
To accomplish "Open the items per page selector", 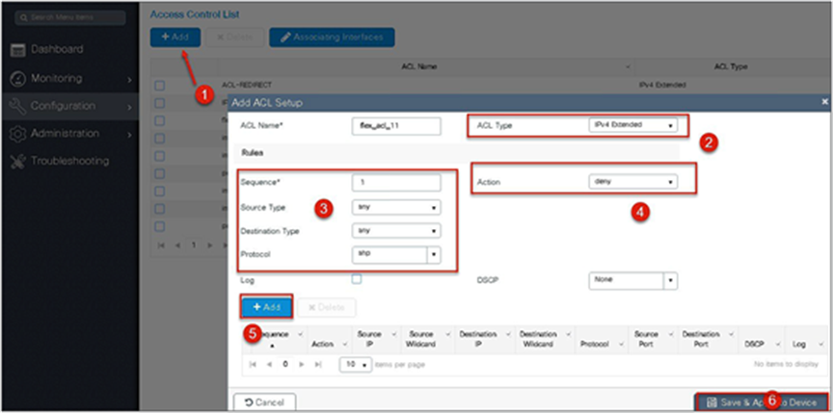I will pyautogui.click(x=356, y=365).
